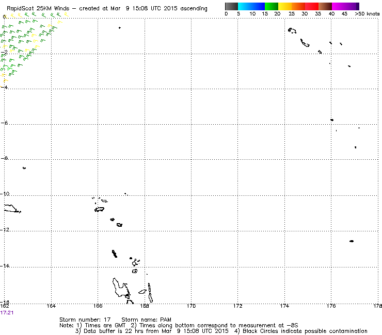The height and width of the screenshot is (335, 382).
Task: Click the longitude label "174"
Action: pyautogui.click(x=284, y=306)
